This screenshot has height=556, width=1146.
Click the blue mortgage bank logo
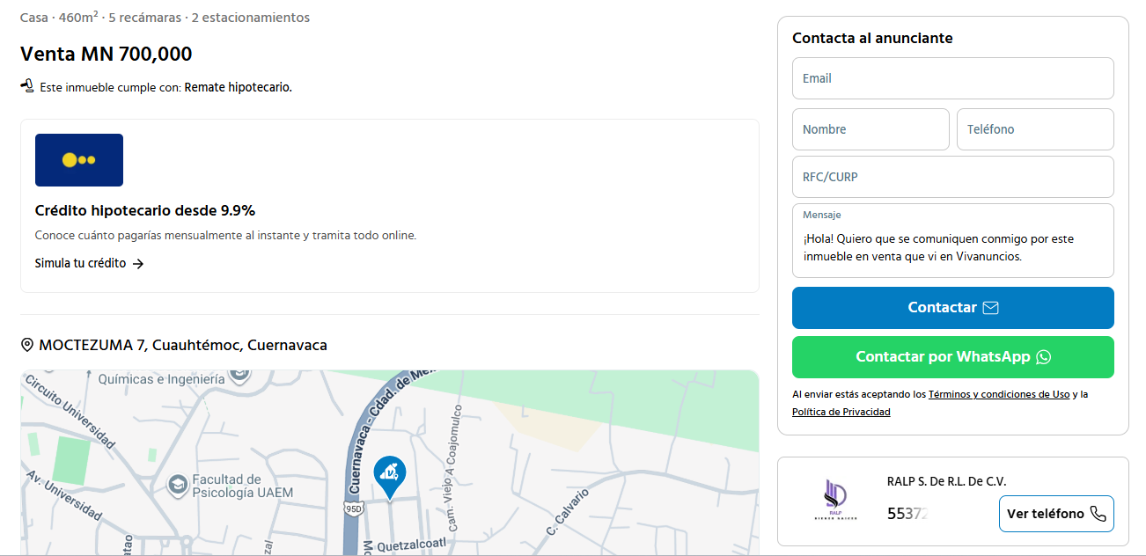point(79,160)
